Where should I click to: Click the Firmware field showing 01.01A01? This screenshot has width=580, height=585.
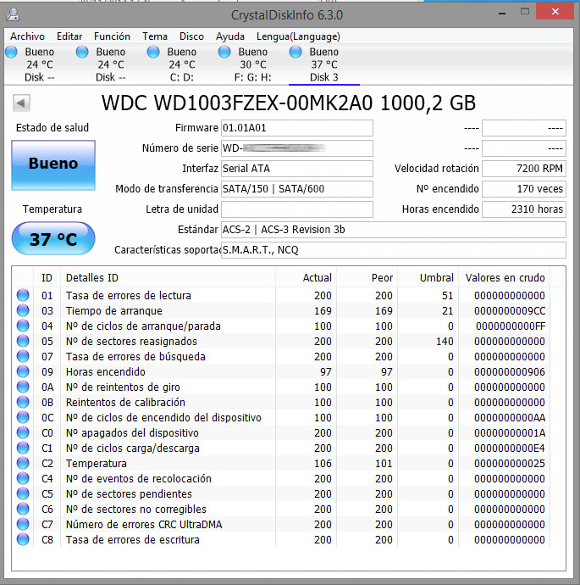pos(297,128)
